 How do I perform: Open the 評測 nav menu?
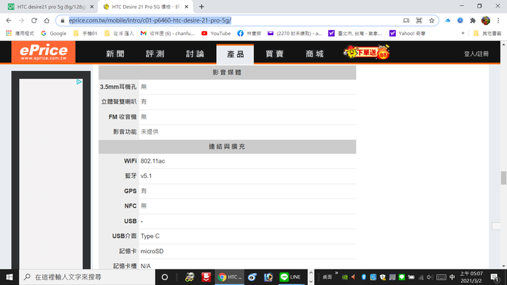pyautogui.click(x=155, y=53)
